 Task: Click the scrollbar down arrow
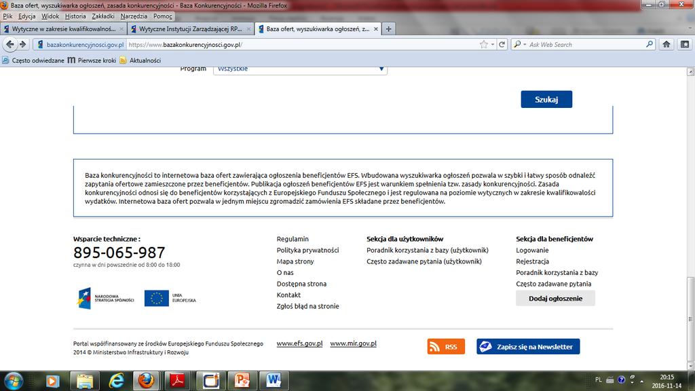(690, 366)
